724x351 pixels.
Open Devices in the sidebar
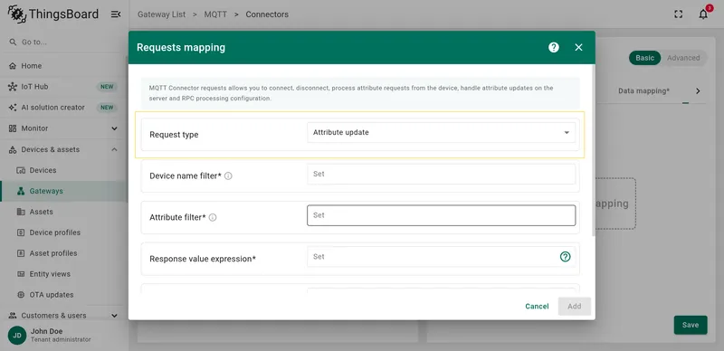[x=63, y=170]
